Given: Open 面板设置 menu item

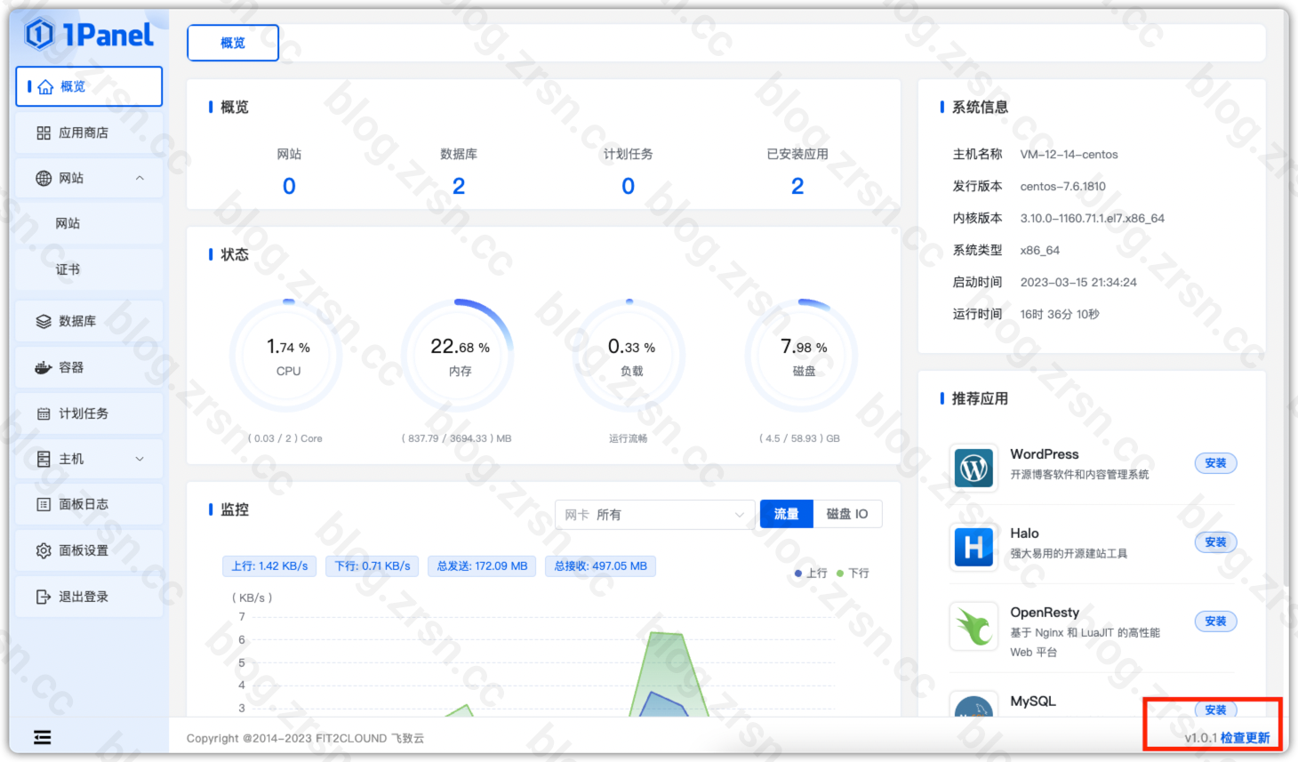Looking at the screenshot, I should click(89, 550).
